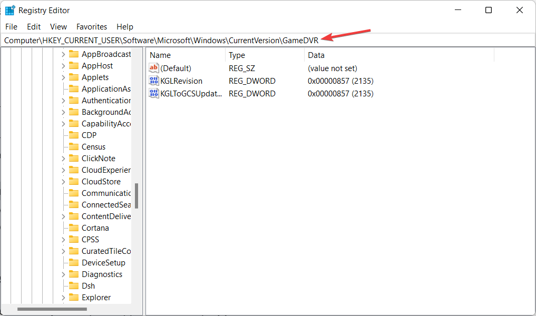Image resolution: width=536 pixels, height=316 pixels.
Task: Expand the CPSS key
Action: click(x=63, y=240)
